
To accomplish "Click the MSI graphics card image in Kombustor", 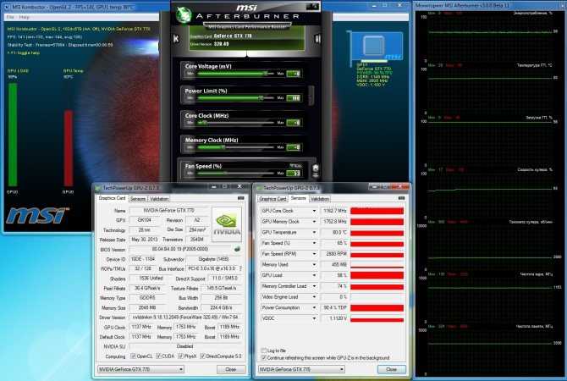I will point(375,48).
